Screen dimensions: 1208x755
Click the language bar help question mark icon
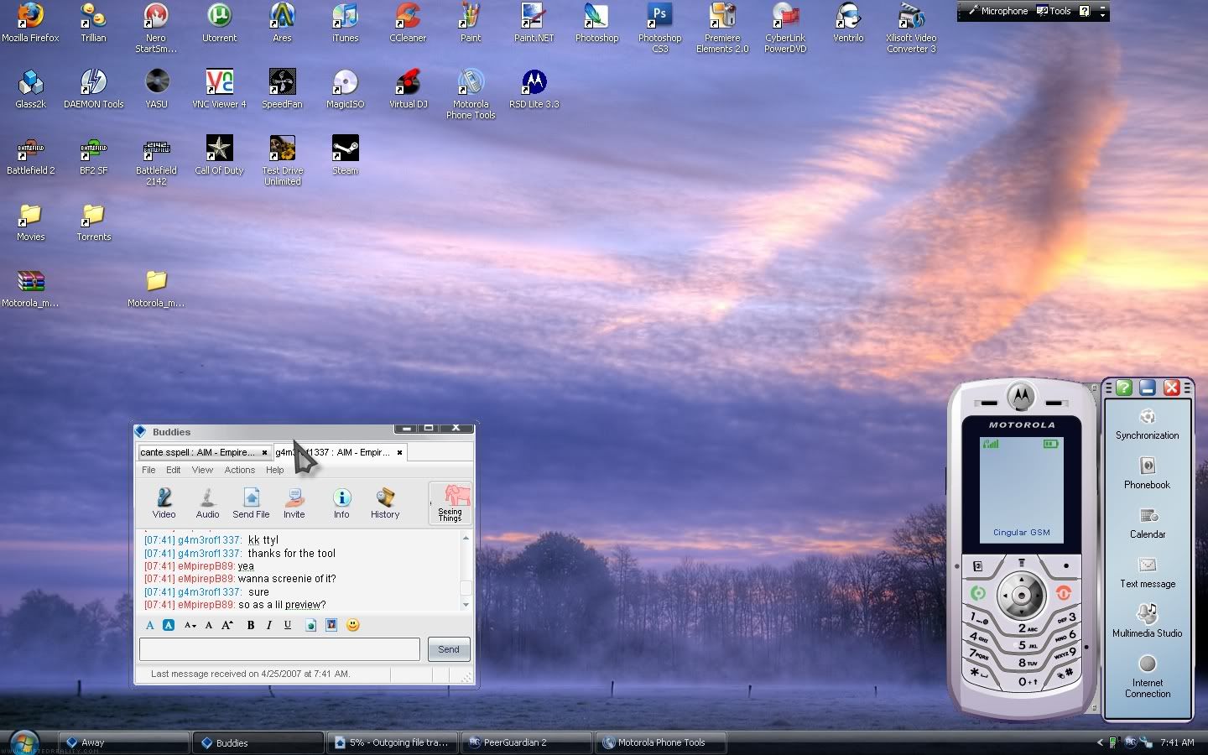coord(1085,11)
